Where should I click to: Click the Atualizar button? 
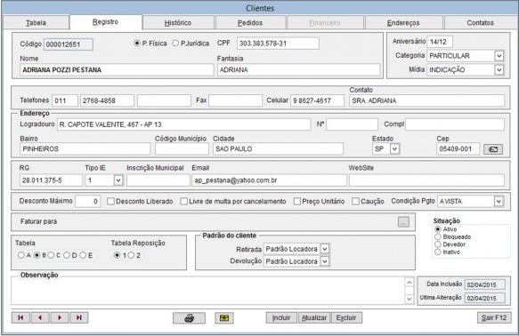tap(314, 318)
